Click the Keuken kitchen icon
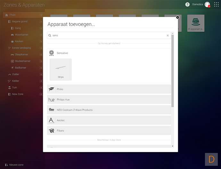221x169 pixels. (12, 41)
